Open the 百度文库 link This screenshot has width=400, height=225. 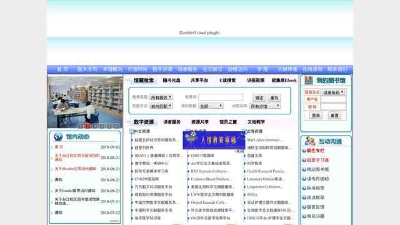[254, 156]
